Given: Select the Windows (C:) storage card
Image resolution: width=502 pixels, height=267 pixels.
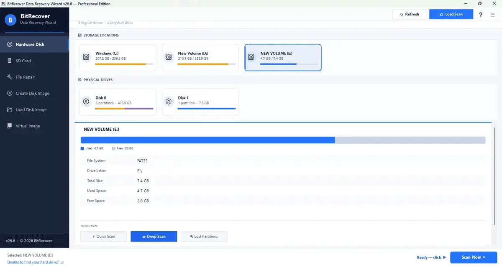Looking at the screenshot, I should tap(118, 58).
